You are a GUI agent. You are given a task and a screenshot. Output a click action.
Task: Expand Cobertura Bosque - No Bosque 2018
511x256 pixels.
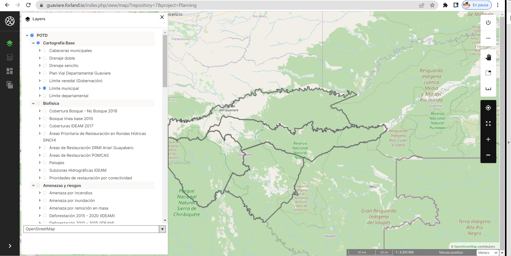40,111
